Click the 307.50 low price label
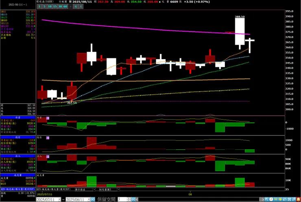301x202 pixels. pyautogui.click(x=72, y=103)
